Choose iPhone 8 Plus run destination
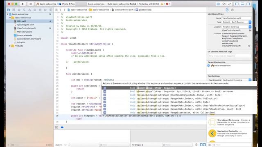This screenshot has height=147, width=262. pos(66,4)
